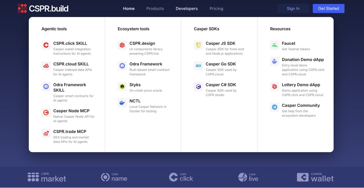
Task: Click 'Get help from the ecosystem developers' text
Action: click(299, 113)
